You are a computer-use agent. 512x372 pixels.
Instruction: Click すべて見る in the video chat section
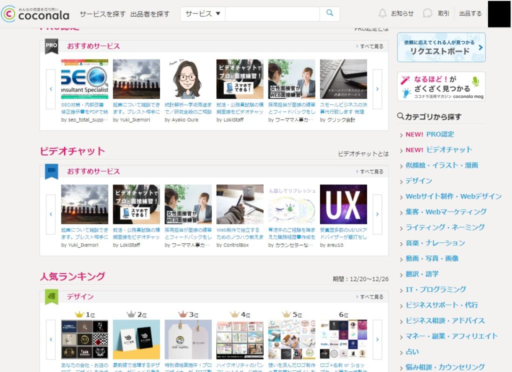371,171
